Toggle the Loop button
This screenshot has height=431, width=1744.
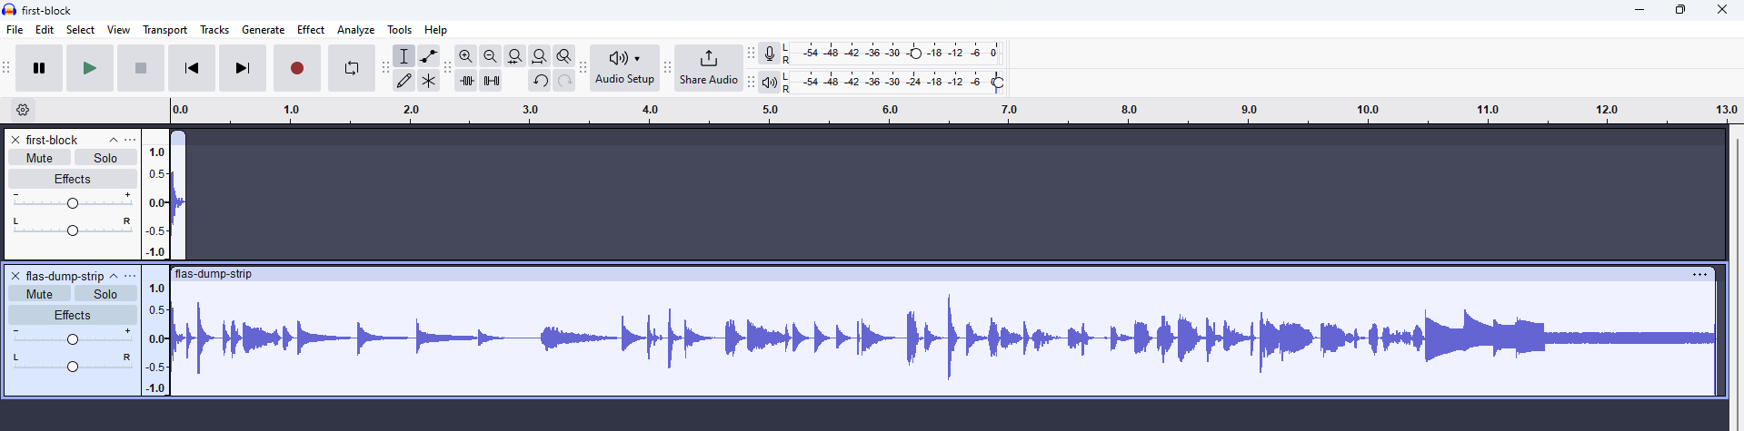tap(352, 68)
